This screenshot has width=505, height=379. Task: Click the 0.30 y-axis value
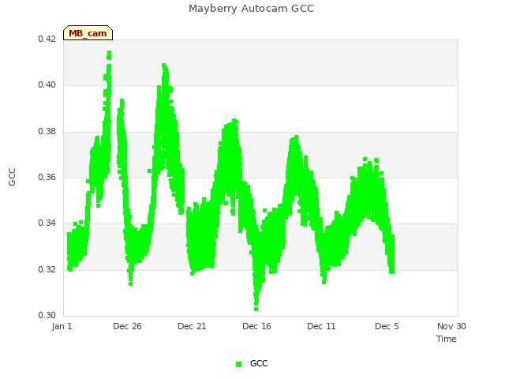(x=47, y=315)
